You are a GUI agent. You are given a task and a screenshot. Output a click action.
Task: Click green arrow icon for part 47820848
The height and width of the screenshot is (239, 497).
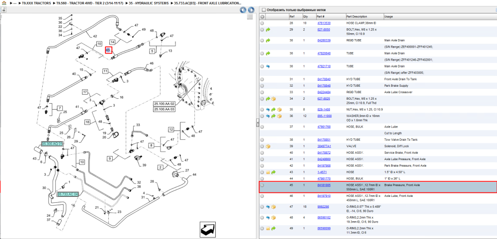268,54
